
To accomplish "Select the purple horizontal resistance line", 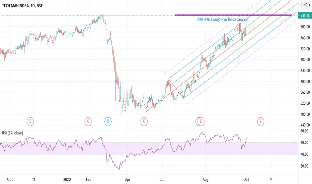I will 233,15.
